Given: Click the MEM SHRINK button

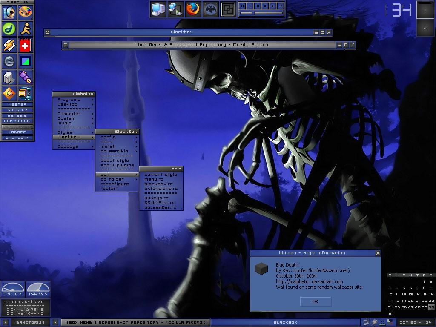Looking at the screenshot, I should click(x=17, y=121).
